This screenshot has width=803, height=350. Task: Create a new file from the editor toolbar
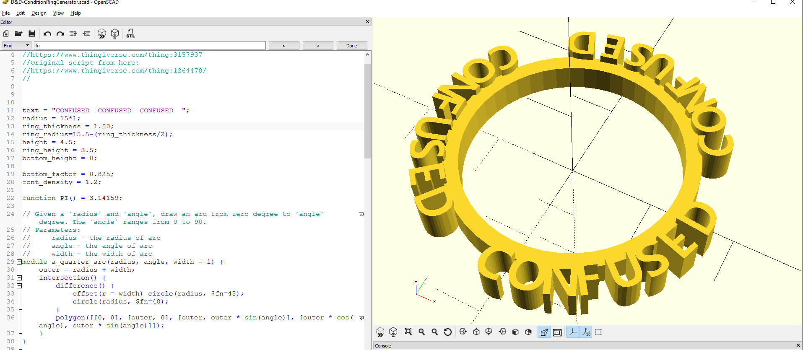pyautogui.click(x=6, y=34)
